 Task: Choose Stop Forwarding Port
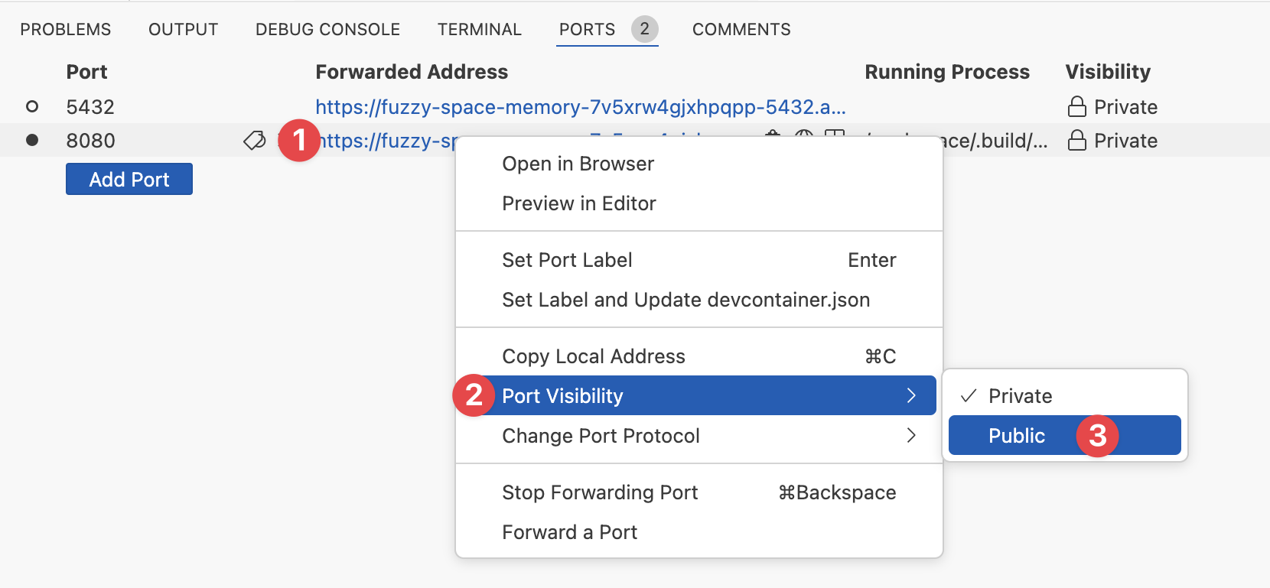point(600,492)
